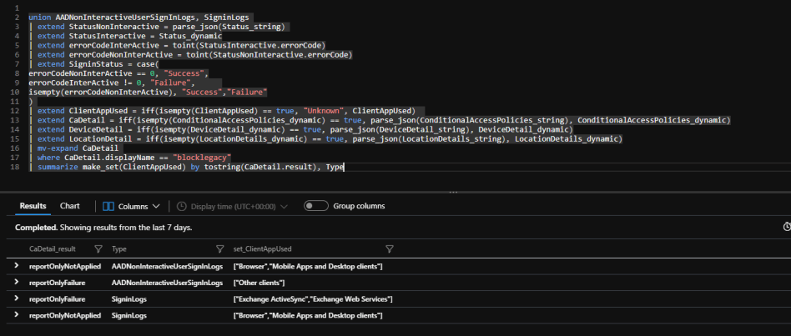Click the query duration stopwatch icon
Screen dimensions: 791x336
click(x=786, y=227)
